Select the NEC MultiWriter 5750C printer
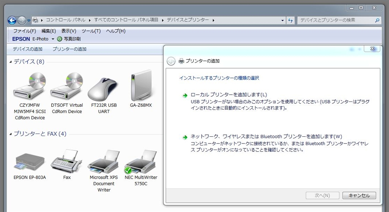 [141, 161]
